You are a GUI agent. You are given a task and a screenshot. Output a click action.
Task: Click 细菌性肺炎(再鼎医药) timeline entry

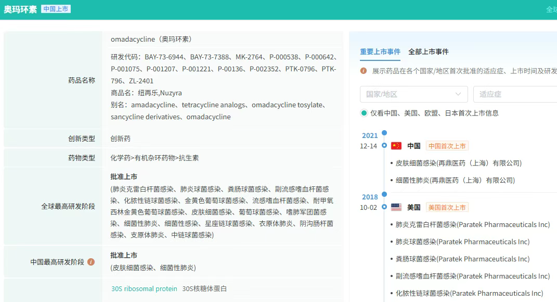point(455,180)
